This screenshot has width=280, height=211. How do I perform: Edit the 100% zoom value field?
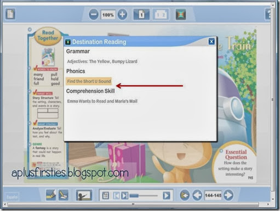tap(108, 15)
